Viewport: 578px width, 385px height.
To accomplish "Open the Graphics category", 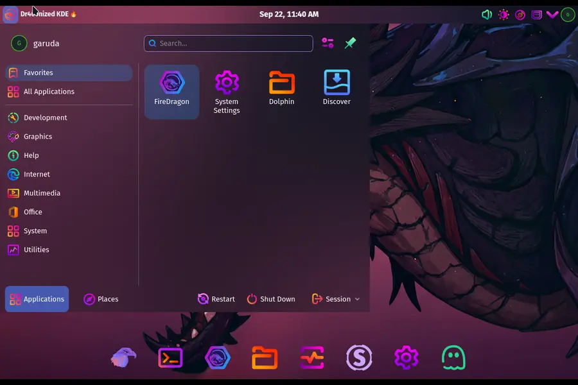I will [69, 136].
